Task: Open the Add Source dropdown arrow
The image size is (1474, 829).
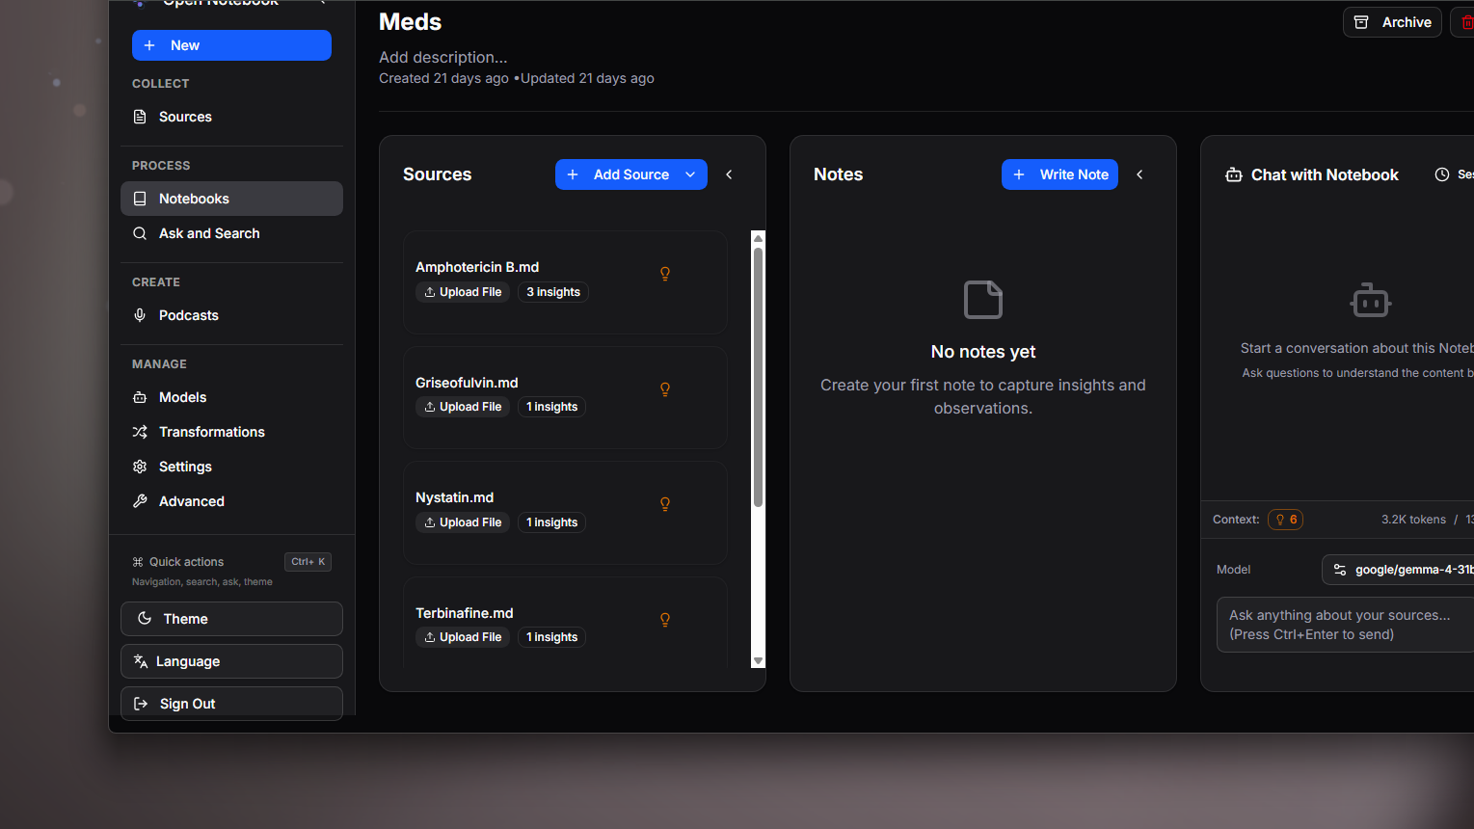Action: point(690,174)
